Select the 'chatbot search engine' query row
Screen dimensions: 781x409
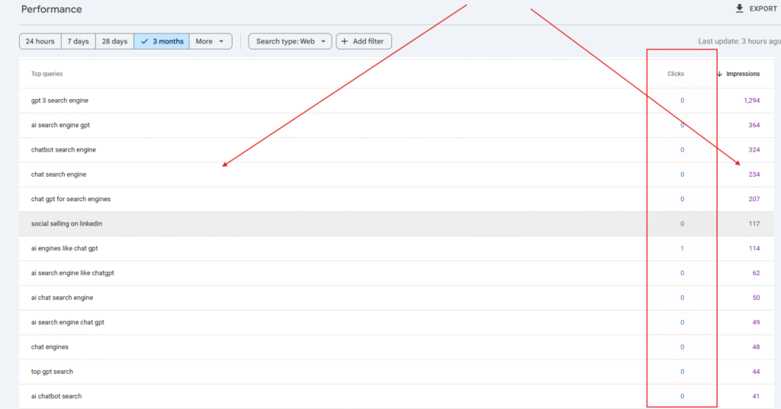63,150
